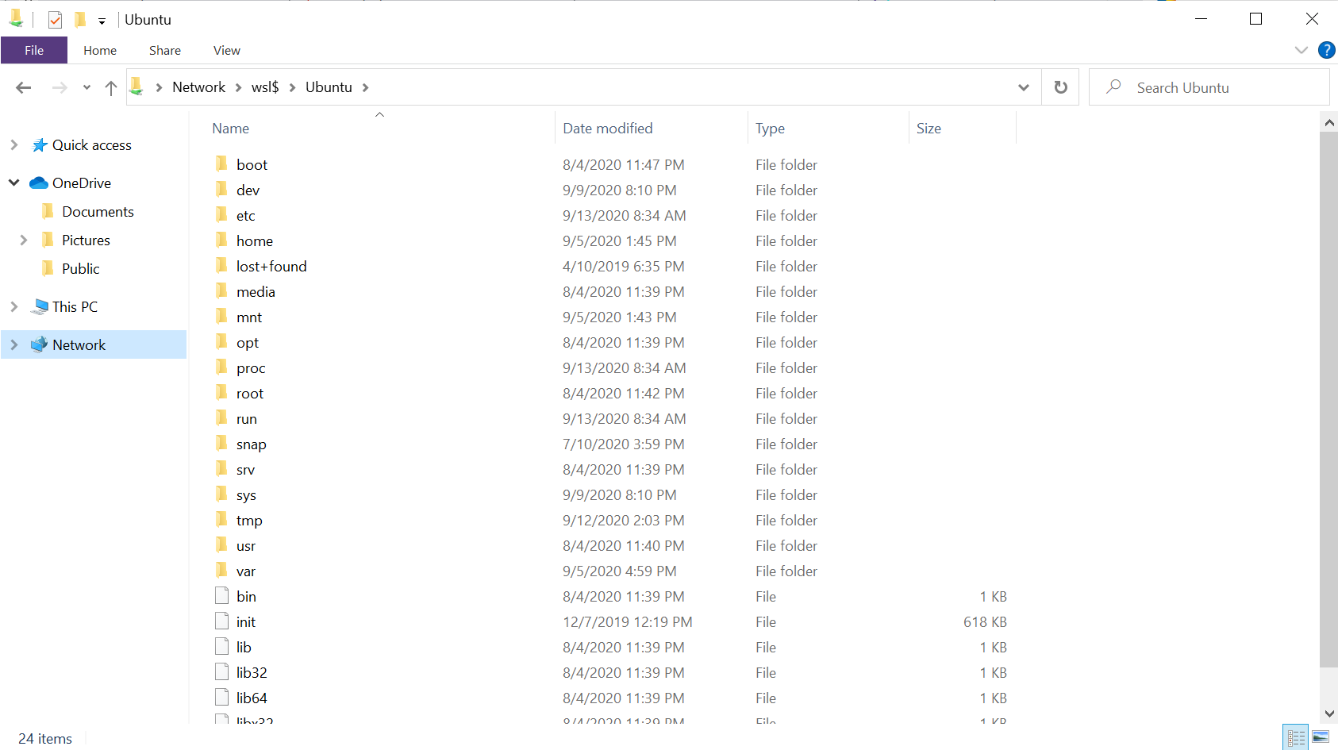
Task: Go up one level with up arrow
Action: tap(111, 87)
